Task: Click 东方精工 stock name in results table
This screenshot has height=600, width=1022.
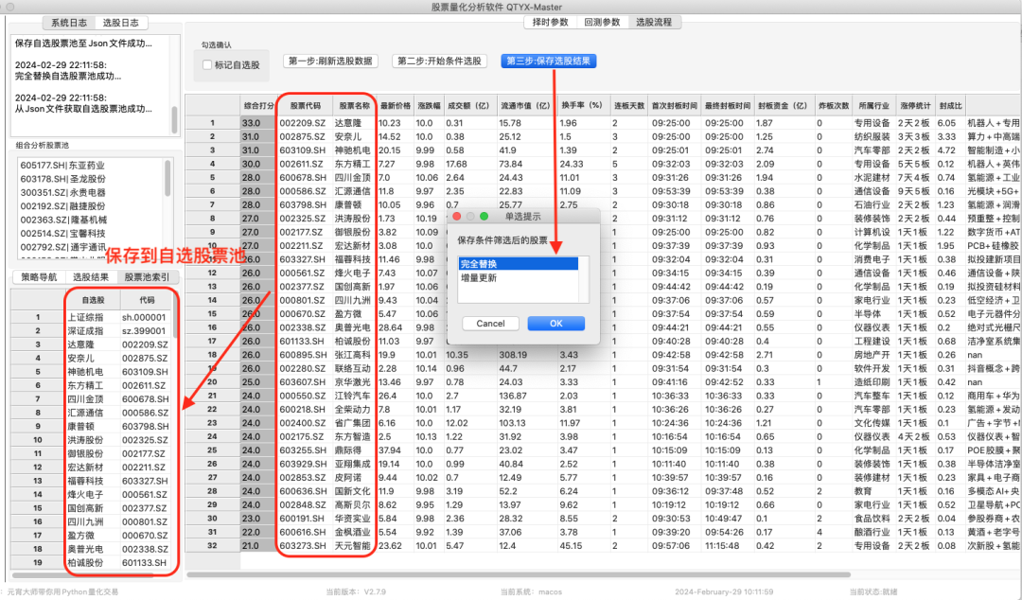Action: [x=353, y=165]
